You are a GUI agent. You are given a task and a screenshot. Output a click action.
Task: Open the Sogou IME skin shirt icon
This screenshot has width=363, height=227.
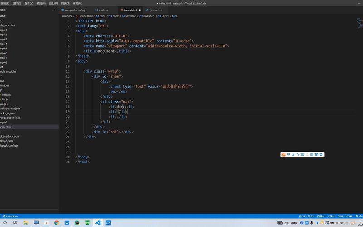(x=316, y=154)
